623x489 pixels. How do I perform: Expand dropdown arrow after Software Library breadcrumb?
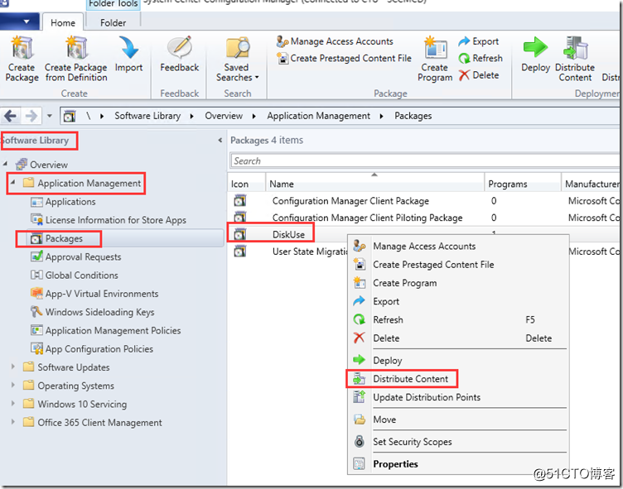pyautogui.click(x=192, y=117)
